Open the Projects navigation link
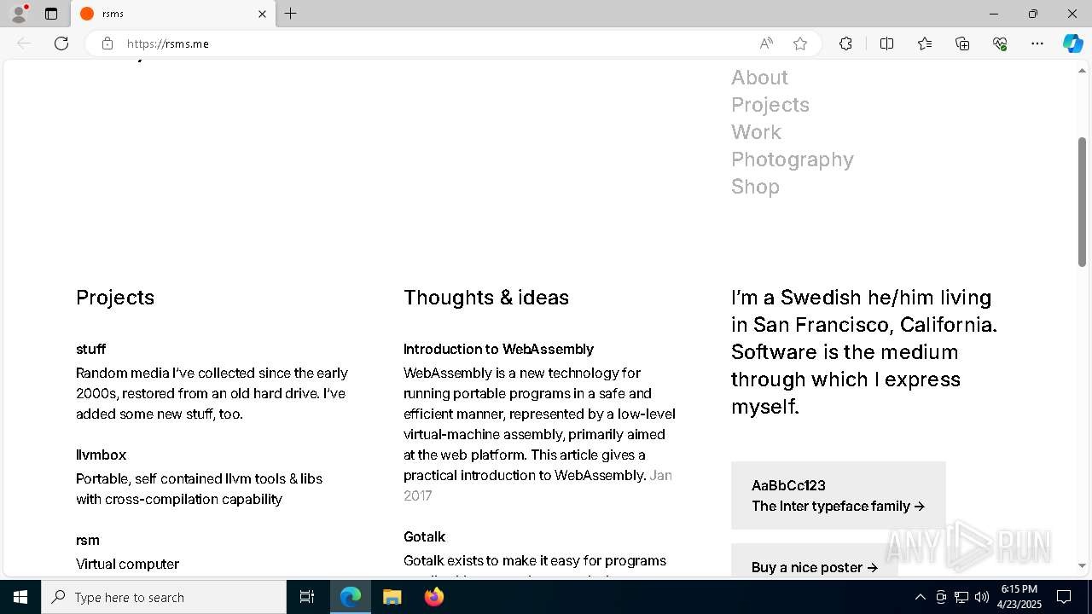1092x614 pixels. click(x=770, y=105)
